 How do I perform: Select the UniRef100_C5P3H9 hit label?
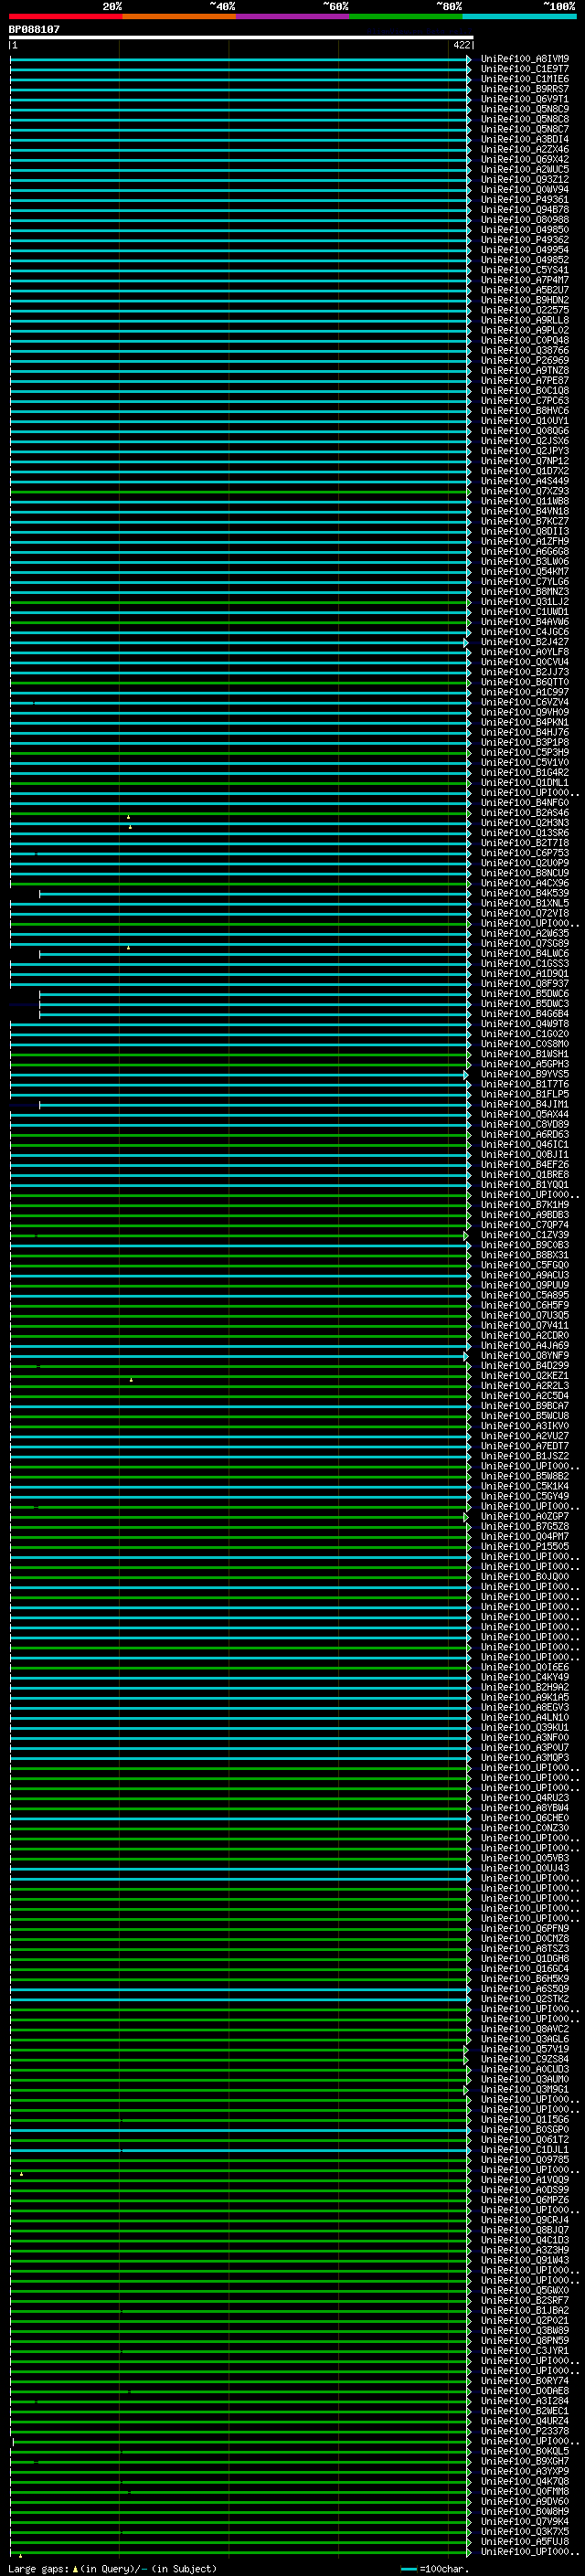(x=525, y=753)
